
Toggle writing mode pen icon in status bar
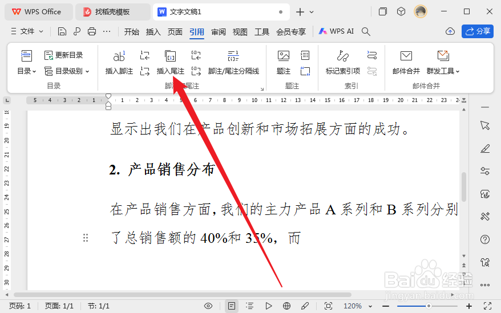click(305, 306)
